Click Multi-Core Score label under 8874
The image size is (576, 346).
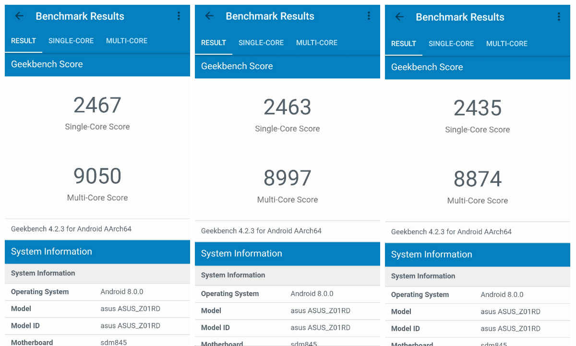478,201
